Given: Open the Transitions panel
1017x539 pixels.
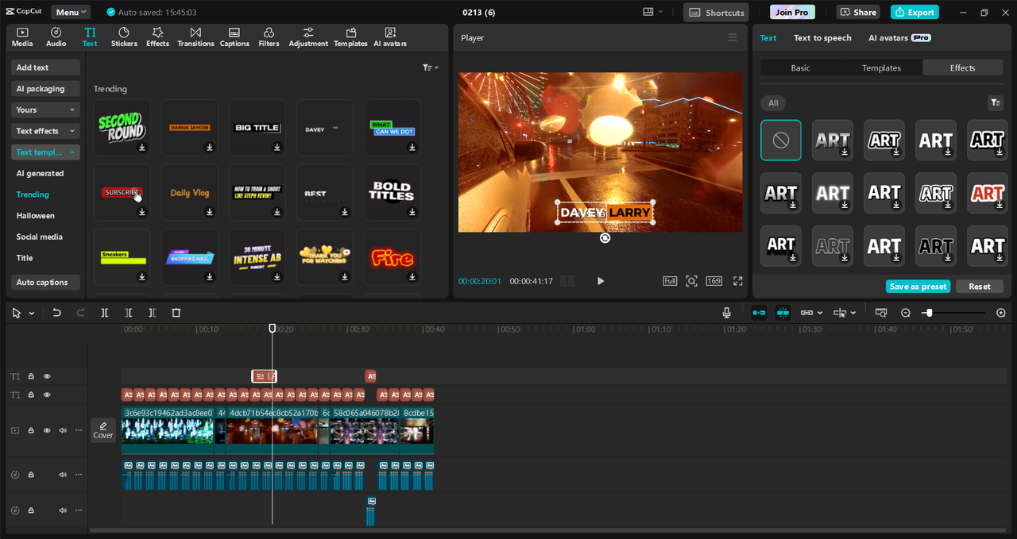Looking at the screenshot, I should click(195, 37).
